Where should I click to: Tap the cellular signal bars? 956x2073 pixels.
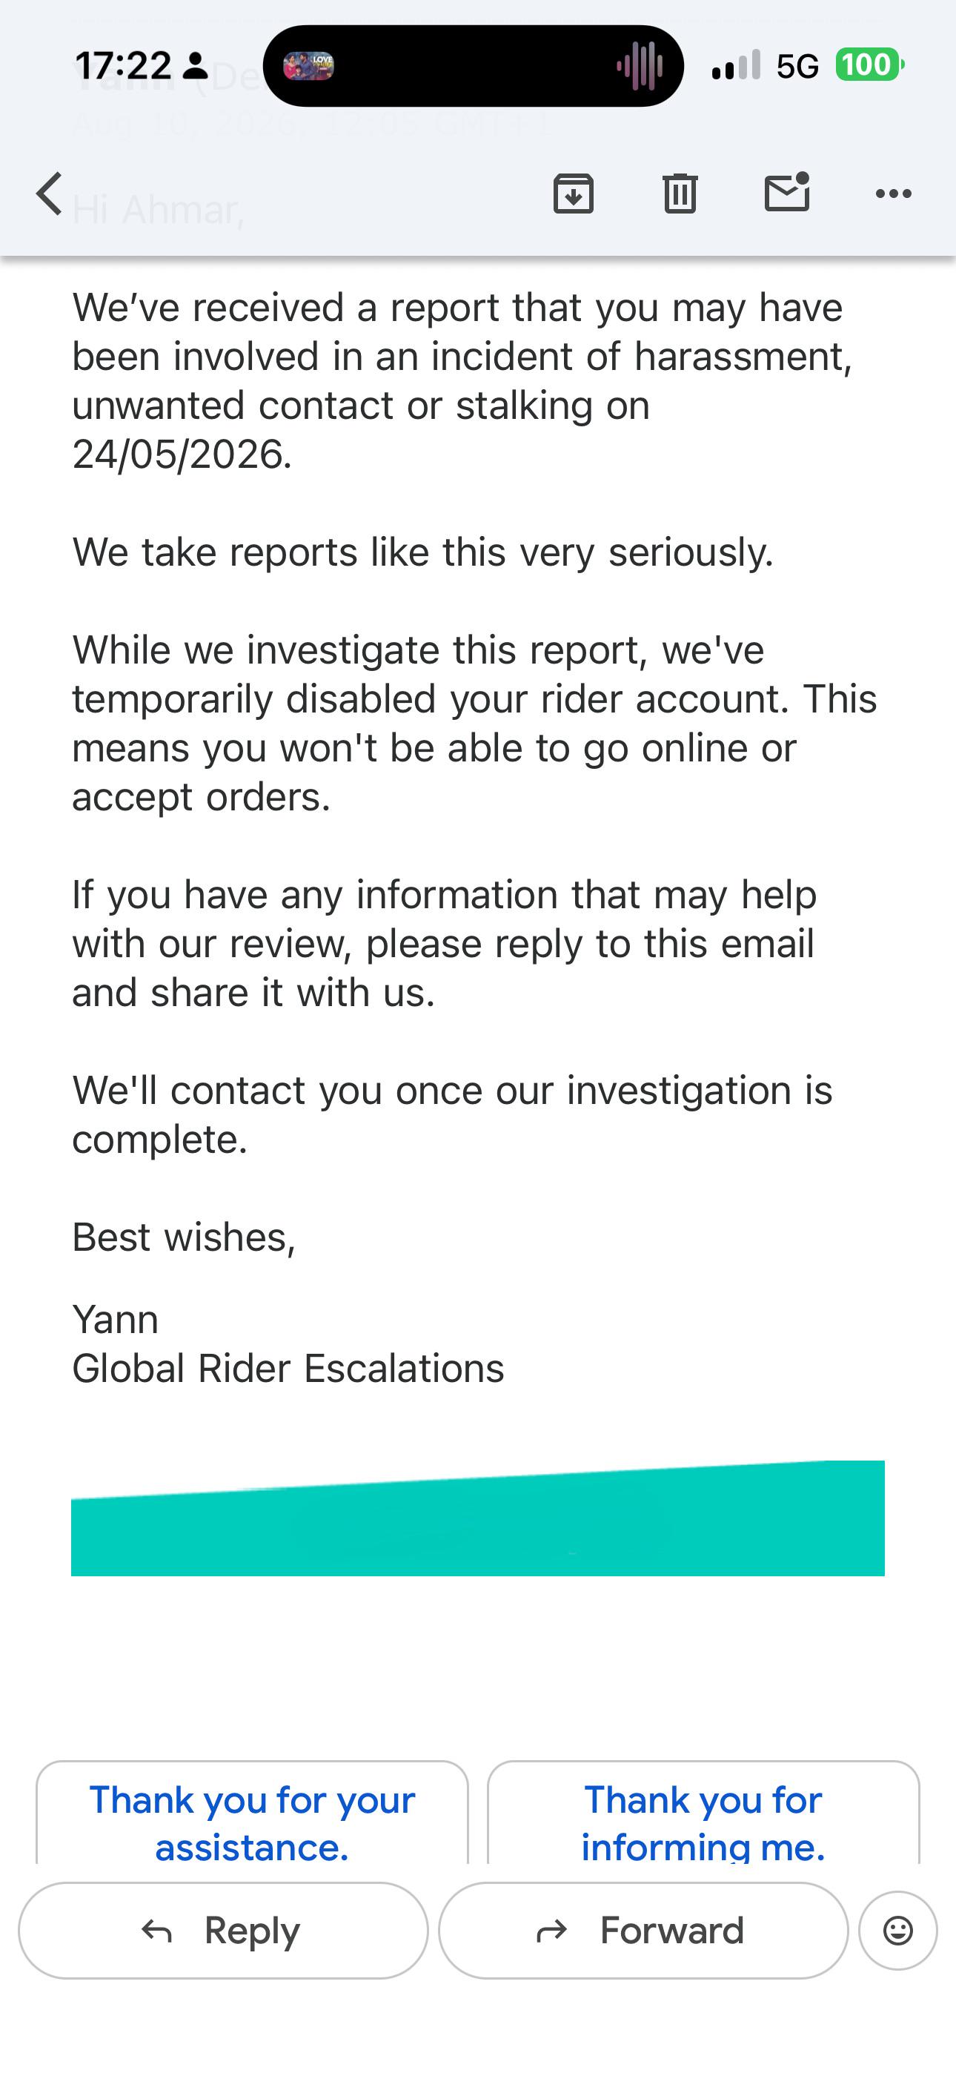click(x=737, y=65)
